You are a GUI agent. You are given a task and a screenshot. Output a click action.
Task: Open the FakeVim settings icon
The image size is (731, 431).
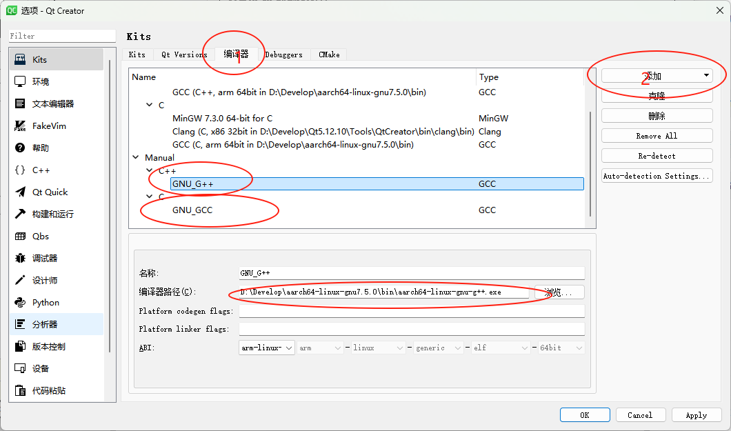tap(20, 126)
